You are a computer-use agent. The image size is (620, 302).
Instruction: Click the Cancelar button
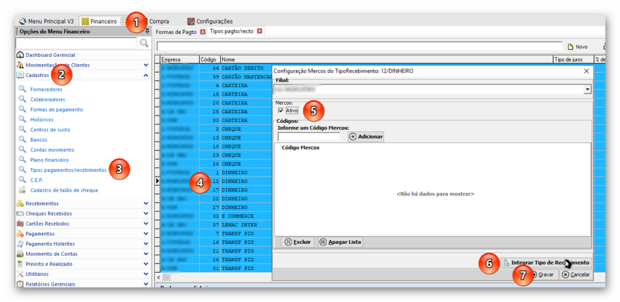tap(576, 275)
